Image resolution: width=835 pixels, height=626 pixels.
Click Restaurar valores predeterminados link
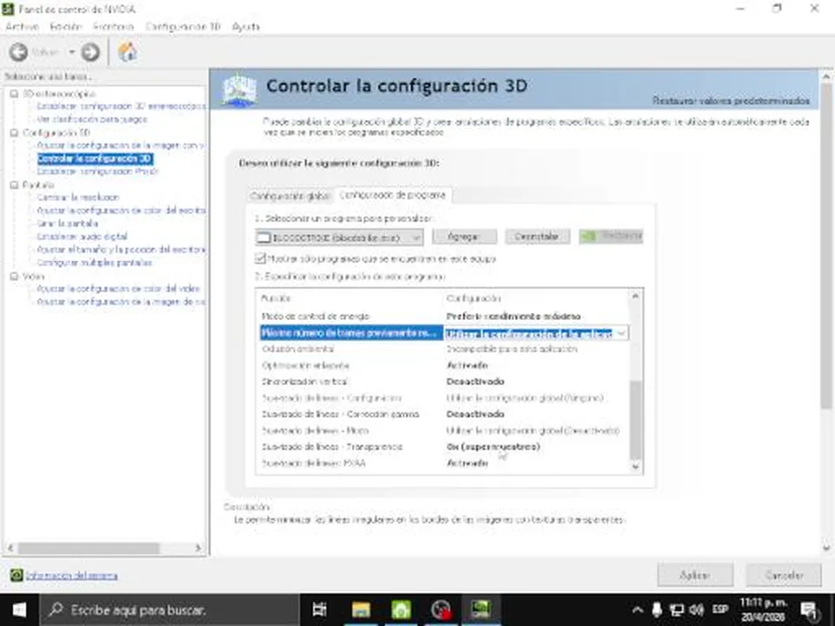tap(731, 101)
